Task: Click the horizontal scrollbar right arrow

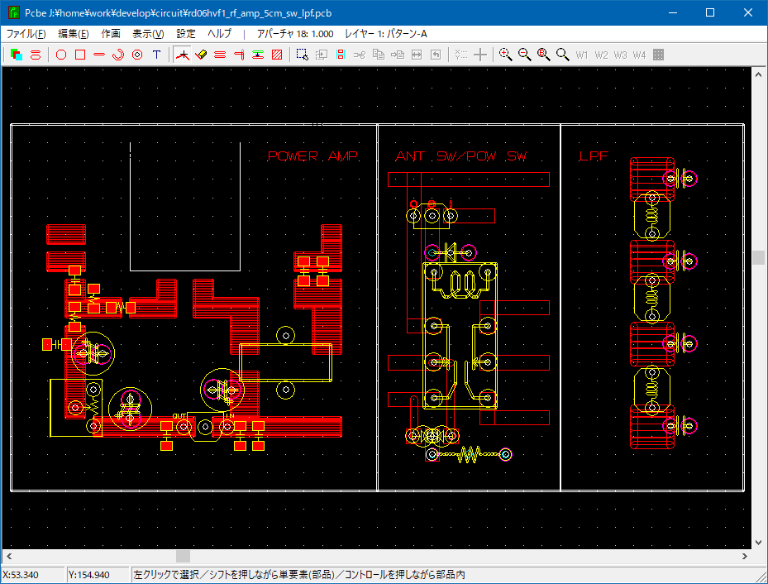Action: pos(745,556)
